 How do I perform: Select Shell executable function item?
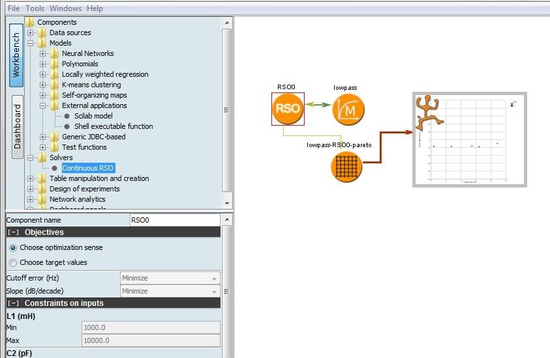point(113,126)
